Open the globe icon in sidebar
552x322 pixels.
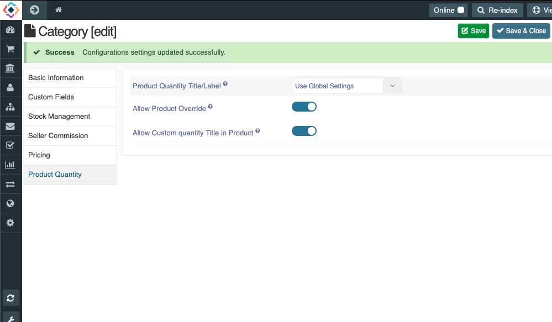pyautogui.click(x=10, y=203)
